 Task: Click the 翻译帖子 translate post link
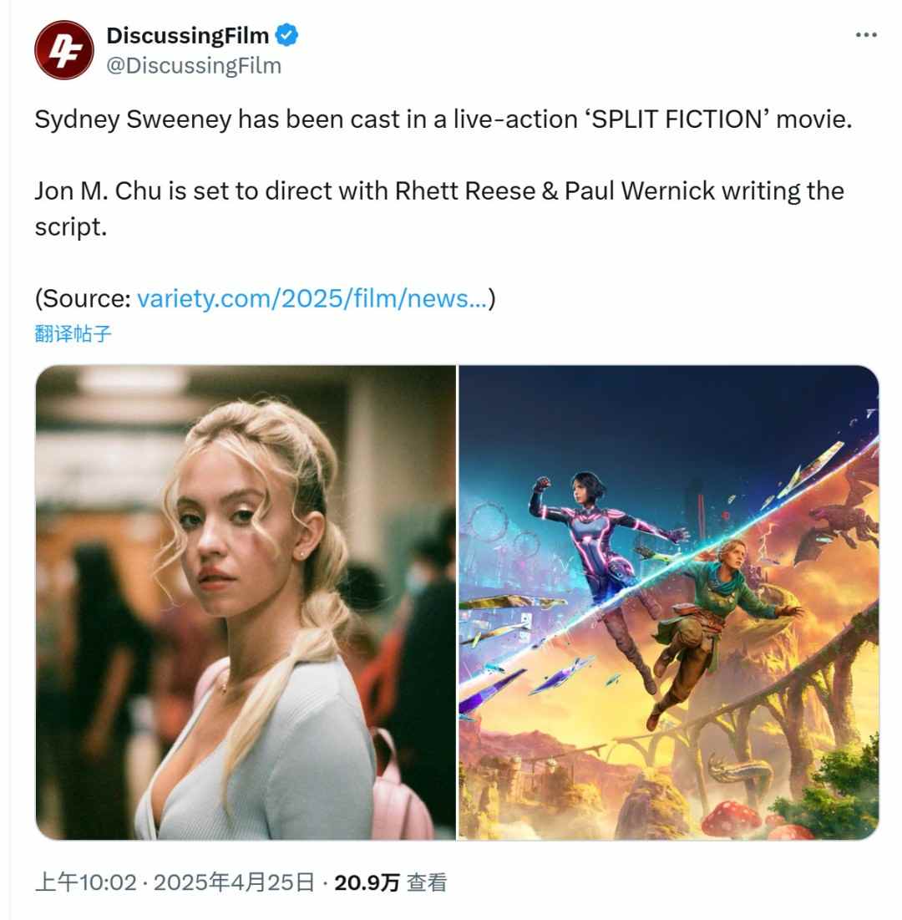click(73, 333)
